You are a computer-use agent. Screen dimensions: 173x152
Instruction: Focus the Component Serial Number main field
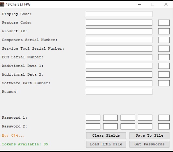tap(119, 40)
